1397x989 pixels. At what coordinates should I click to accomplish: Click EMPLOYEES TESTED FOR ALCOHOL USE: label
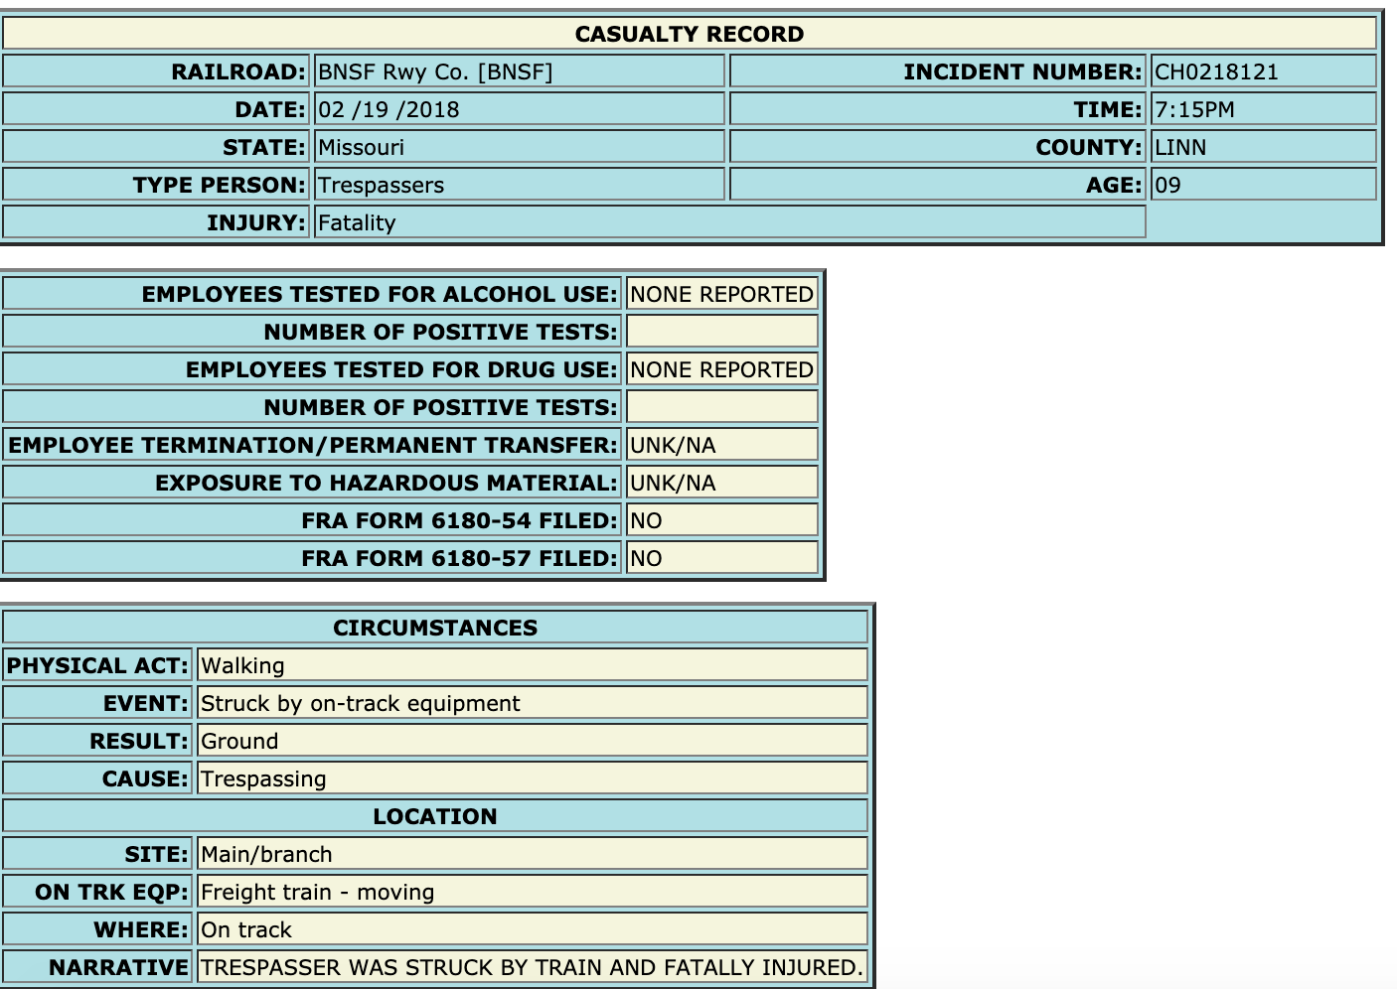[380, 294]
